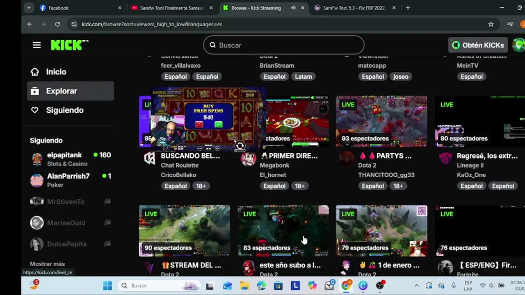The width and height of the screenshot is (525, 295).
Task: Click the CricoBellako channel name
Action: 178,175
